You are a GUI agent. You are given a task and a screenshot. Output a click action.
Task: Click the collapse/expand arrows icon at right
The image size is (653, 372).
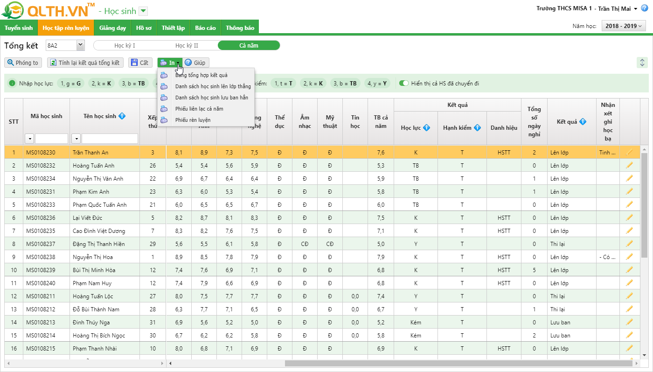click(x=642, y=63)
